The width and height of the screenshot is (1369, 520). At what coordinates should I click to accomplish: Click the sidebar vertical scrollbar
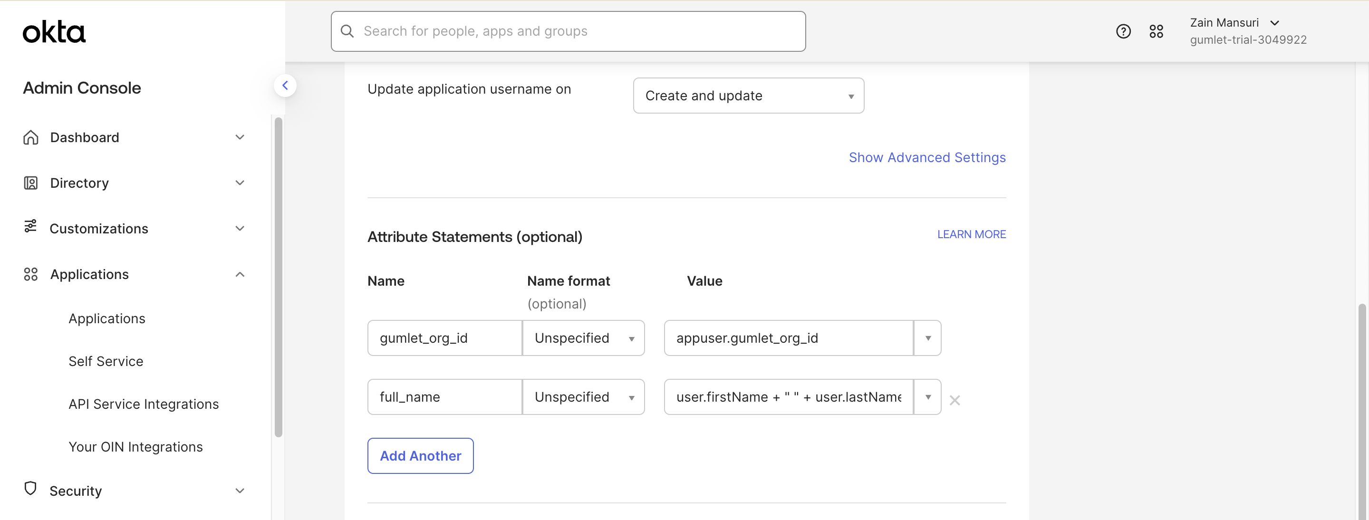tap(278, 277)
